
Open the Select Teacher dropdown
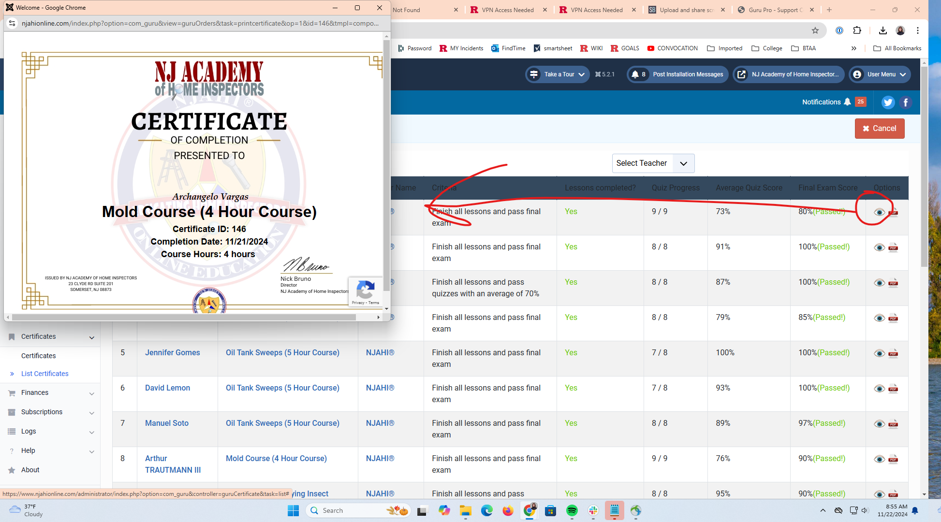click(x=652, y=163)
